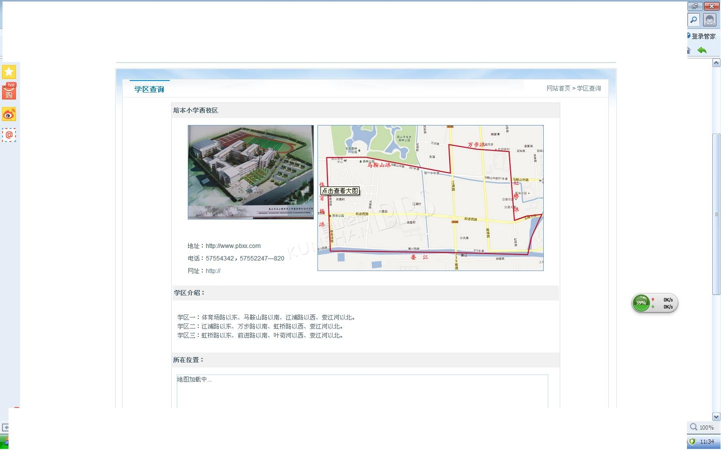This screenshot has height=450, width=721.
Task: Open the 网址 http:// link
Action: pos(213,271)
